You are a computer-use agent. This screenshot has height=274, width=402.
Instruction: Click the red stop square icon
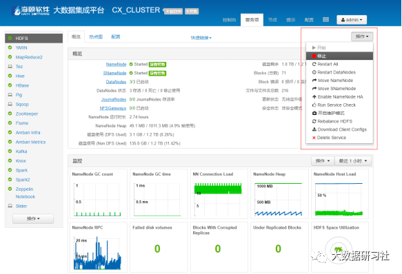coord(314,56)
